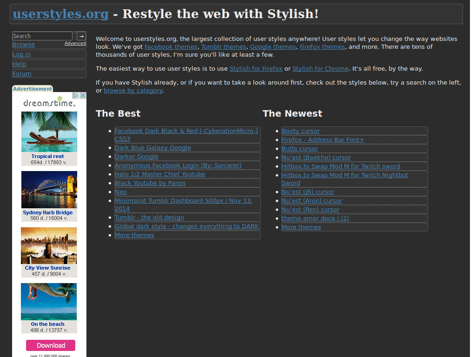
Task: Click the City View Sunrise ad thumbnail
Action: pyautogui.click(x=49, y=245)
